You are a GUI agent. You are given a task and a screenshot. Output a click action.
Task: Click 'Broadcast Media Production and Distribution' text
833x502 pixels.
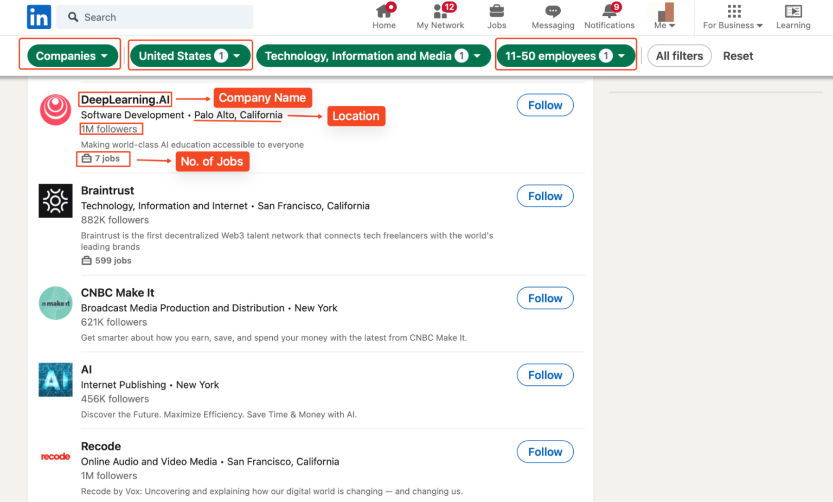[183, 308]
